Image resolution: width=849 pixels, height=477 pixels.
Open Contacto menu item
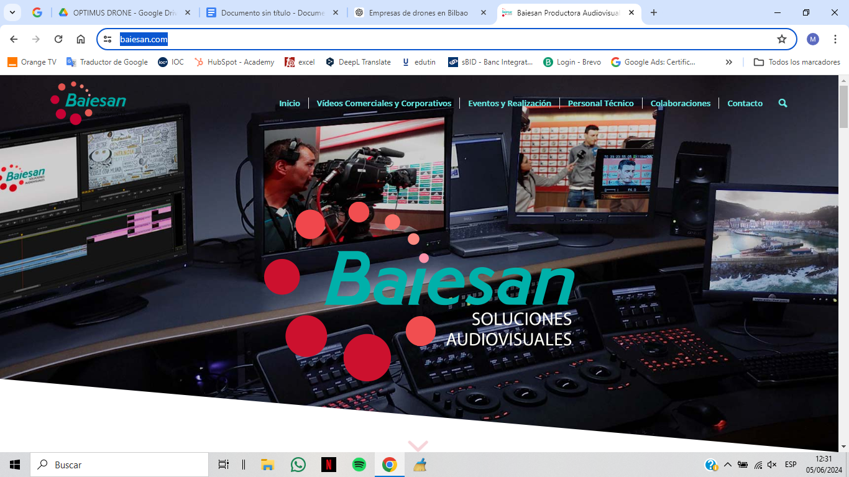click(x=745, y=104)
